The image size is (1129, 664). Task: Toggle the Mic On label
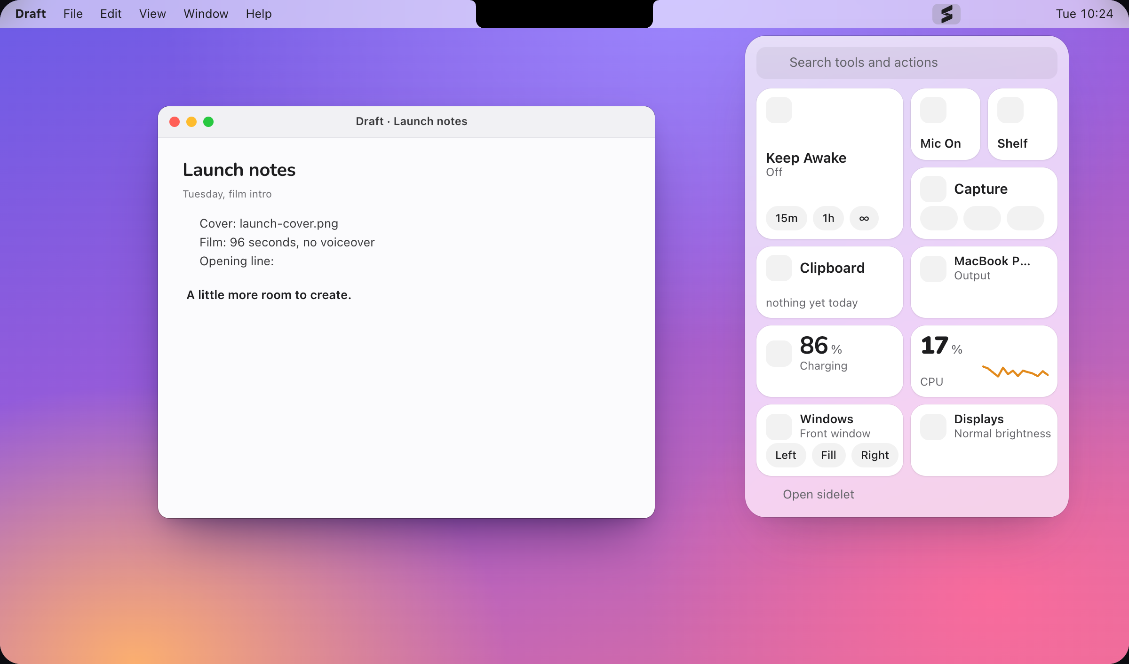941,143
